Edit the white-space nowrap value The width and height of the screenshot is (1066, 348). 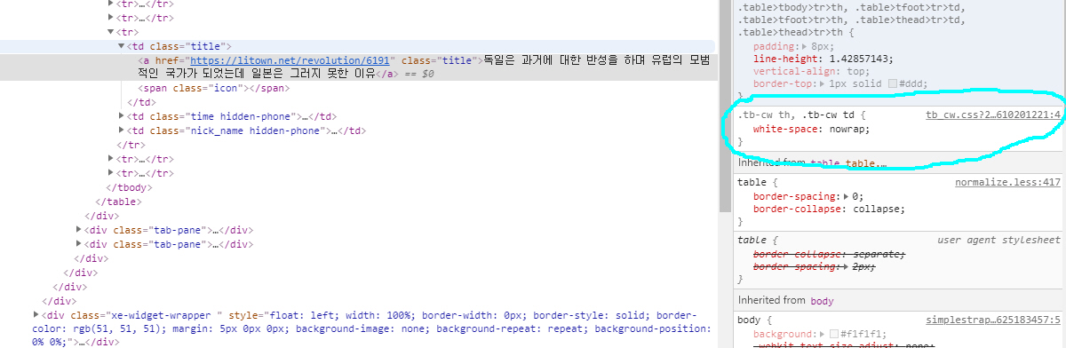[847, 129]
